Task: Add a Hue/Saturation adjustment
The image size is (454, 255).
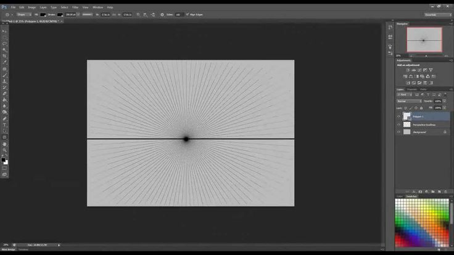Action: point(405,76)
